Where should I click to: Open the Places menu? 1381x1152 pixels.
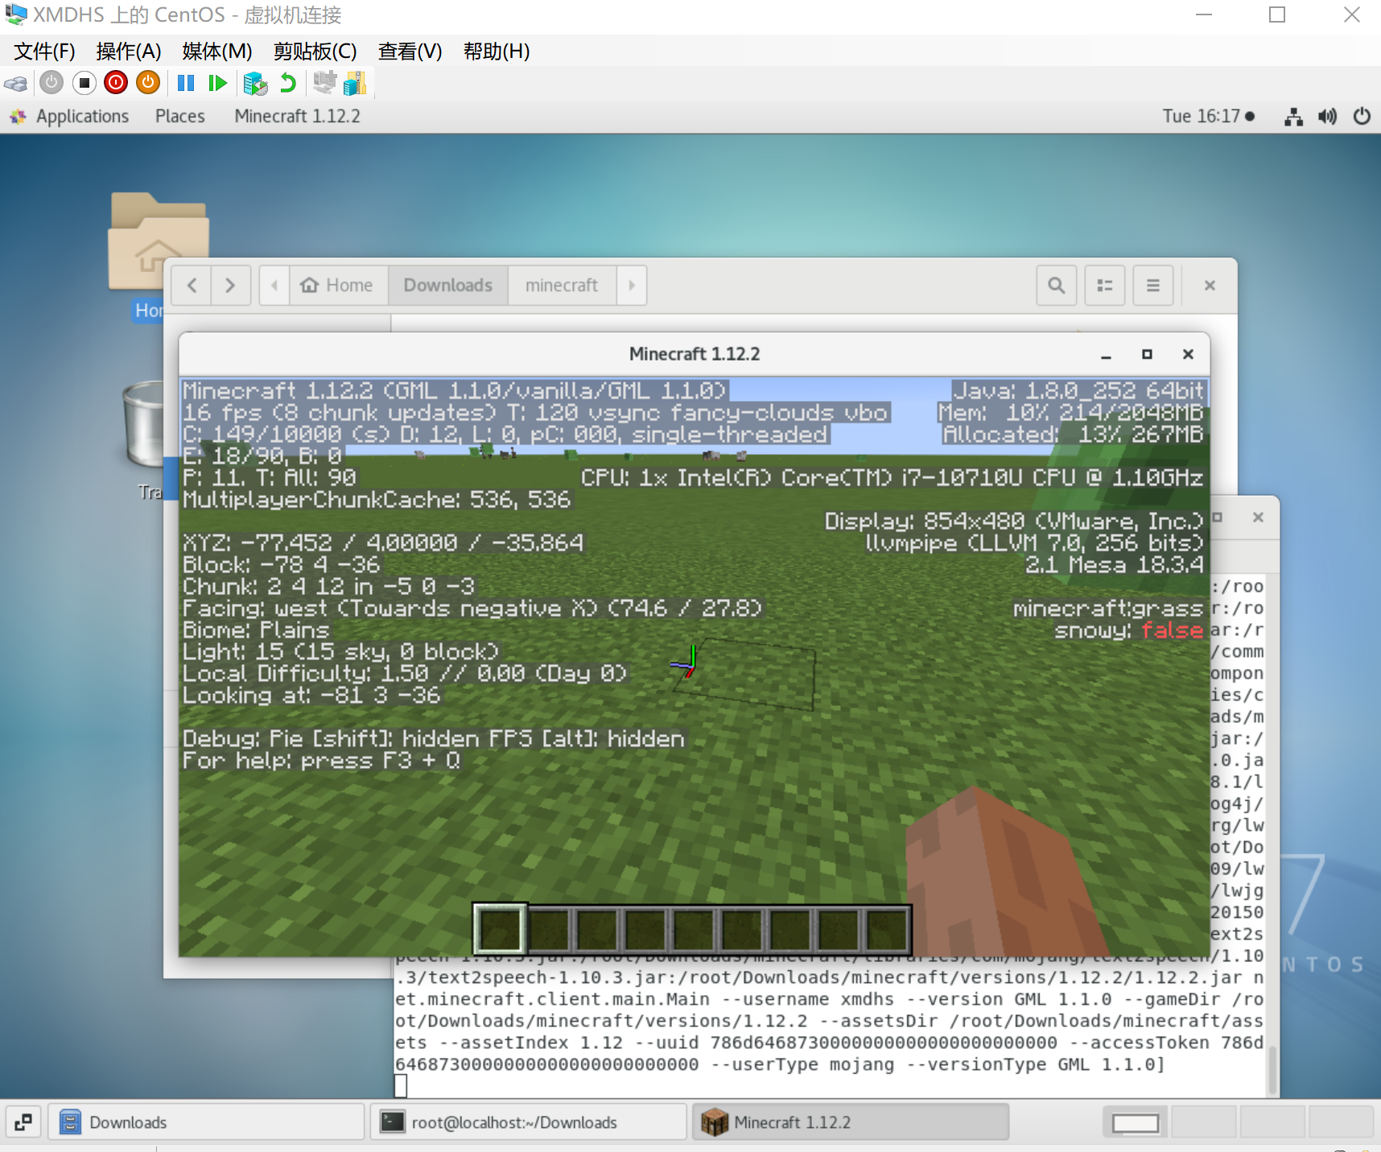point(180,117)
